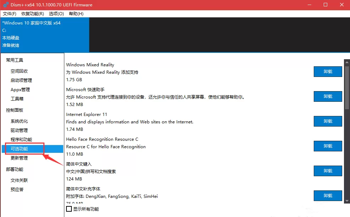Click the 11.0 MB size value
The image size is (350, 217).
point(75,154)
